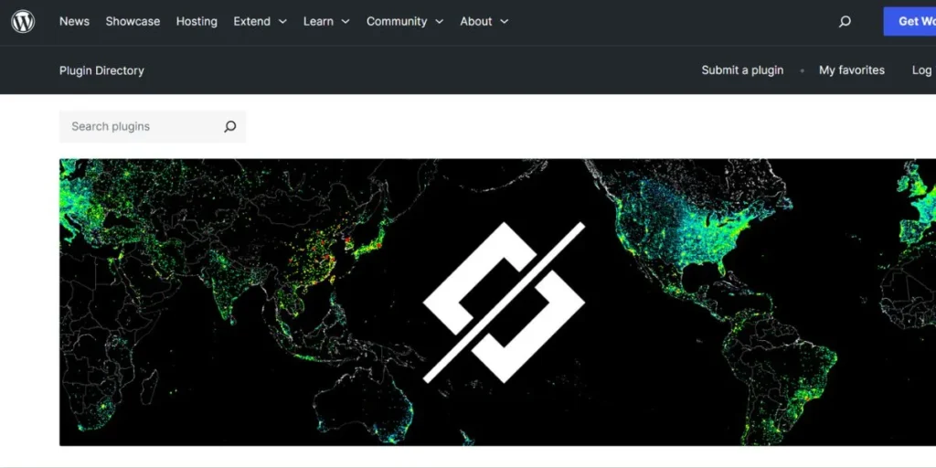This screenshot has width=936, height=468.
Task: Open the site search magnifier icon
Action: pos(845,22)
